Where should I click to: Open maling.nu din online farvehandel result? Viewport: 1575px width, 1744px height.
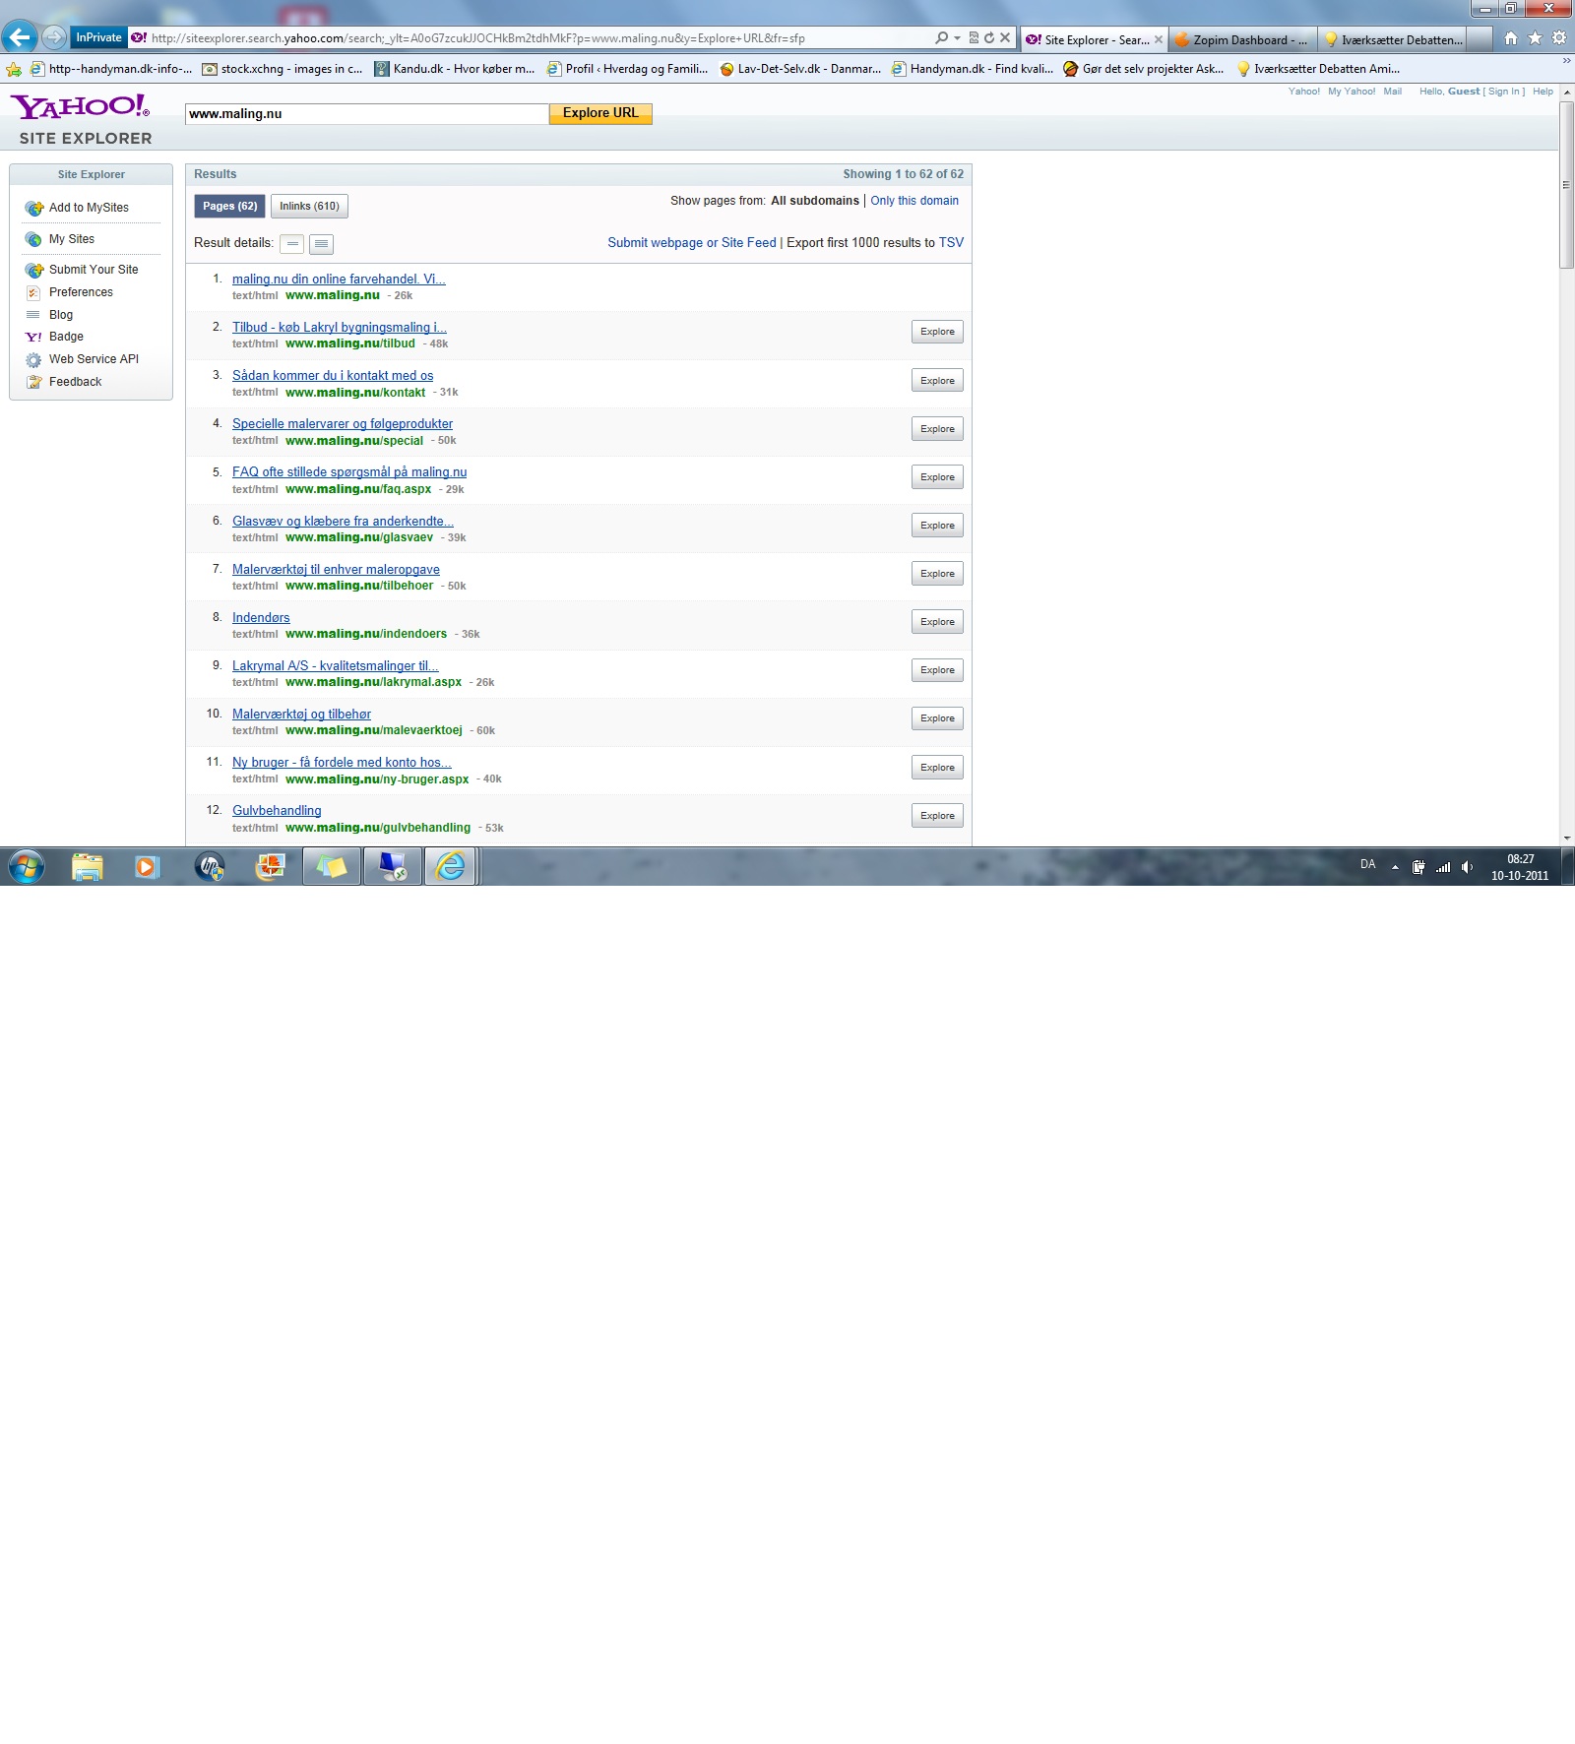pyautogui.click(x=339, y=280)
